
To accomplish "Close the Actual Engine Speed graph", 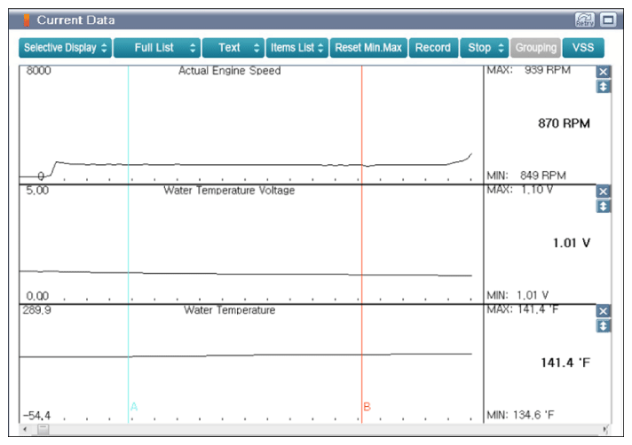I will coord(603,72).
